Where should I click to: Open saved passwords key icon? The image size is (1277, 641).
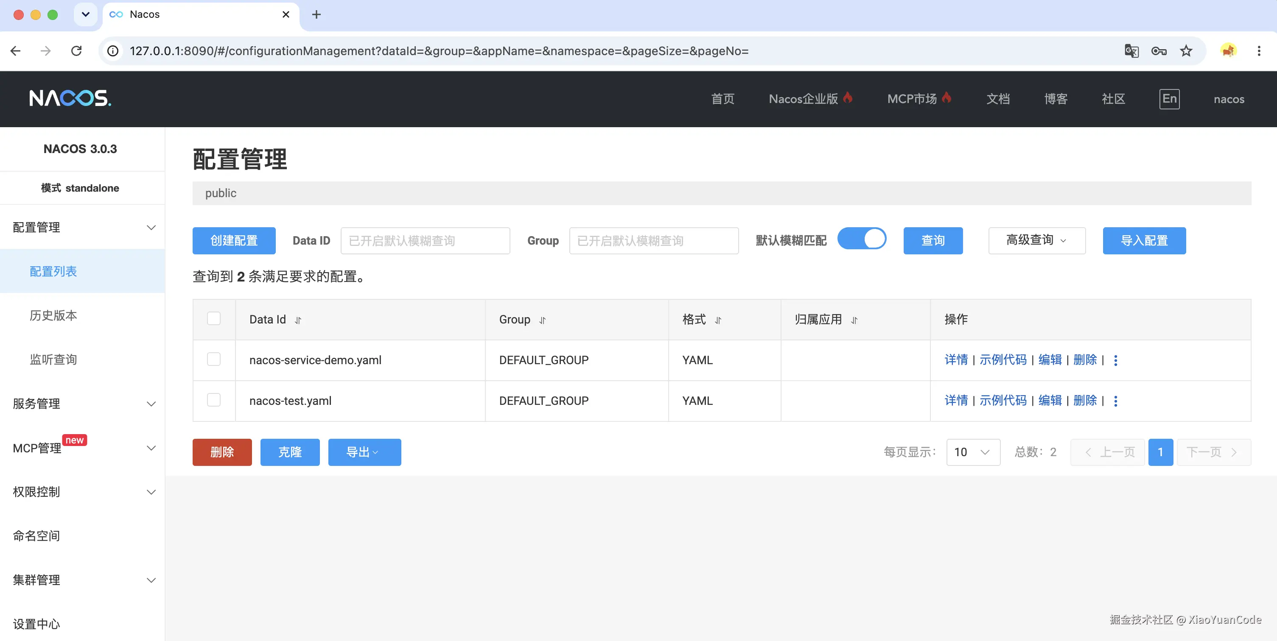click(x=1159, y=51)
